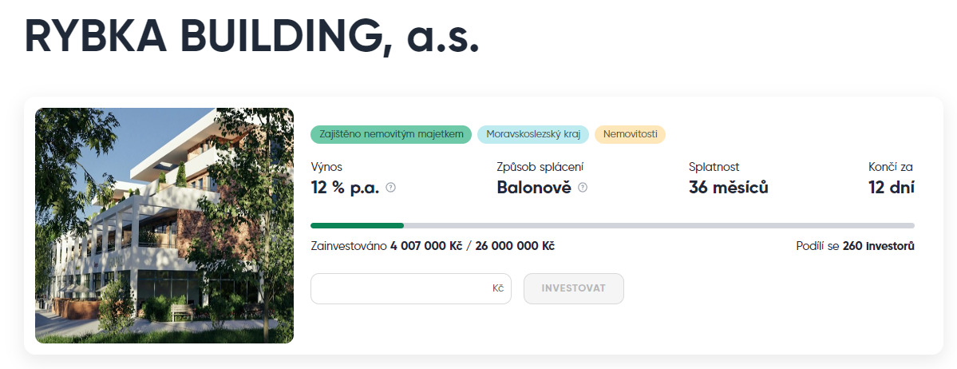The image size is (957, 369).
Task: Select the Zajištěno nemovitým majetkem tag
Action: tap(391, 134)
